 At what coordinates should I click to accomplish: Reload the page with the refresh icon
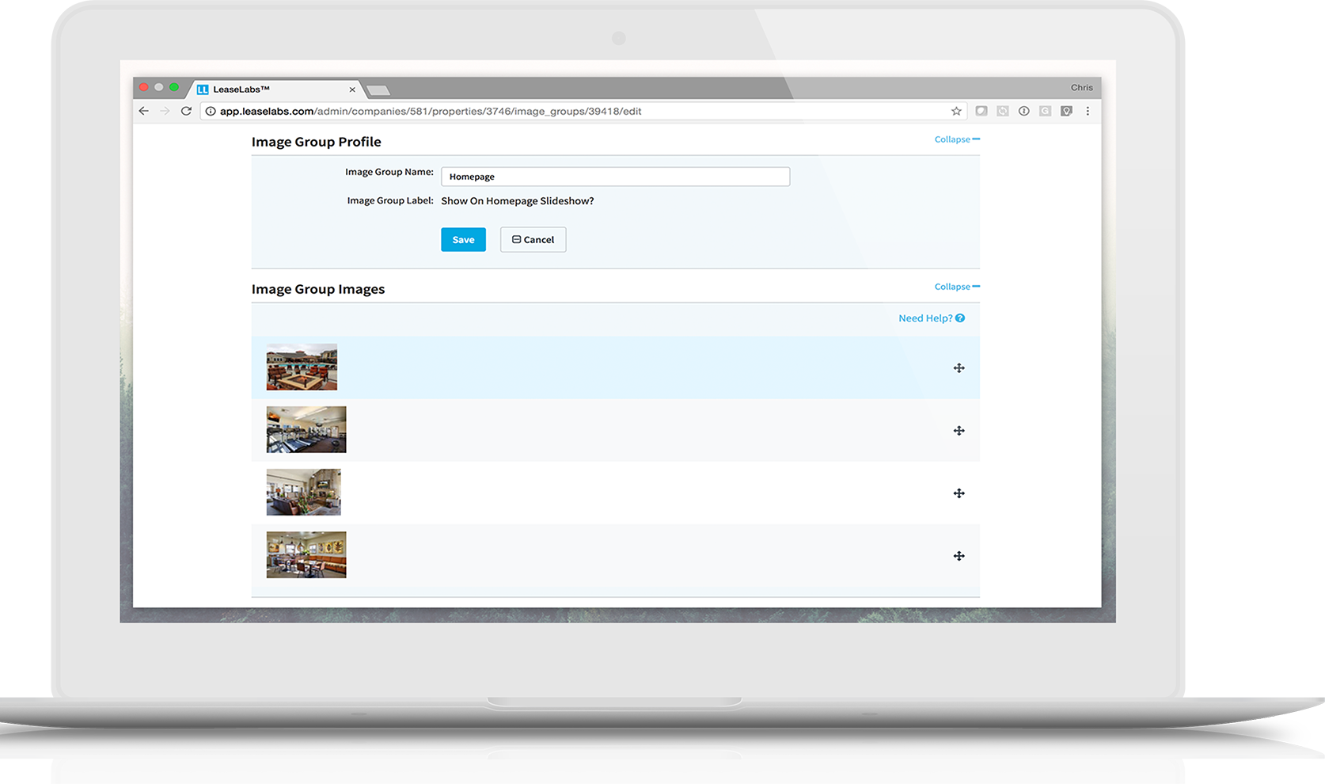186,111
